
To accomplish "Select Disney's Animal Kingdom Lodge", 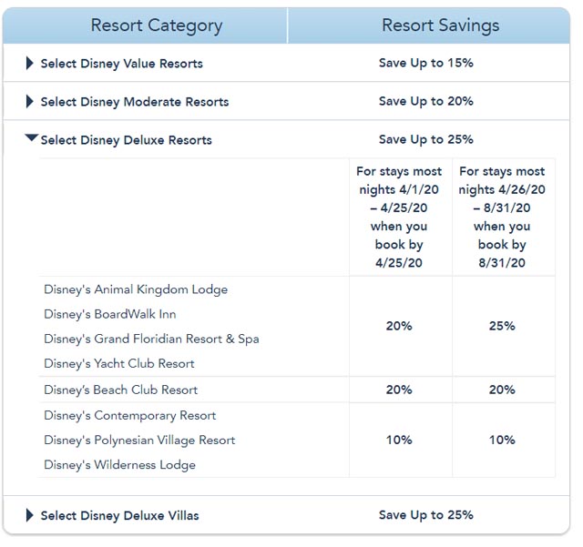I will (136, 289).
